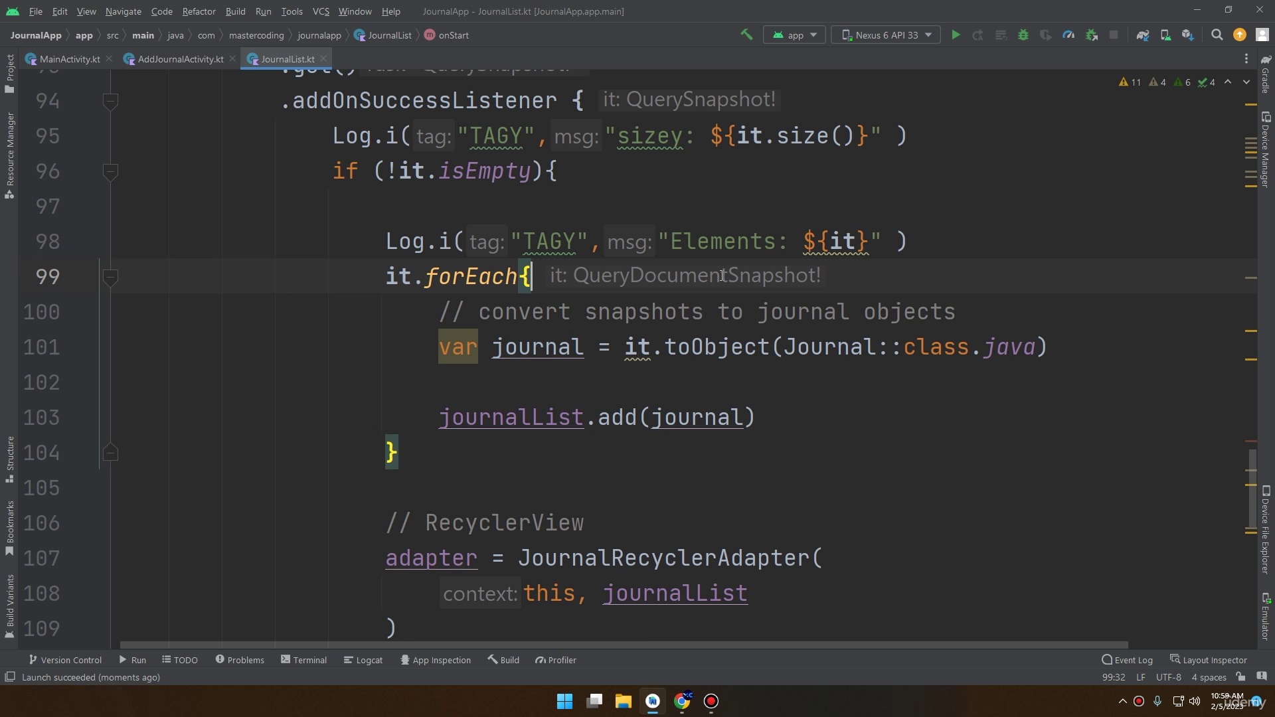
Task: Collapse the addOnSuccessListener block at line 94
Action: [110, 102]
